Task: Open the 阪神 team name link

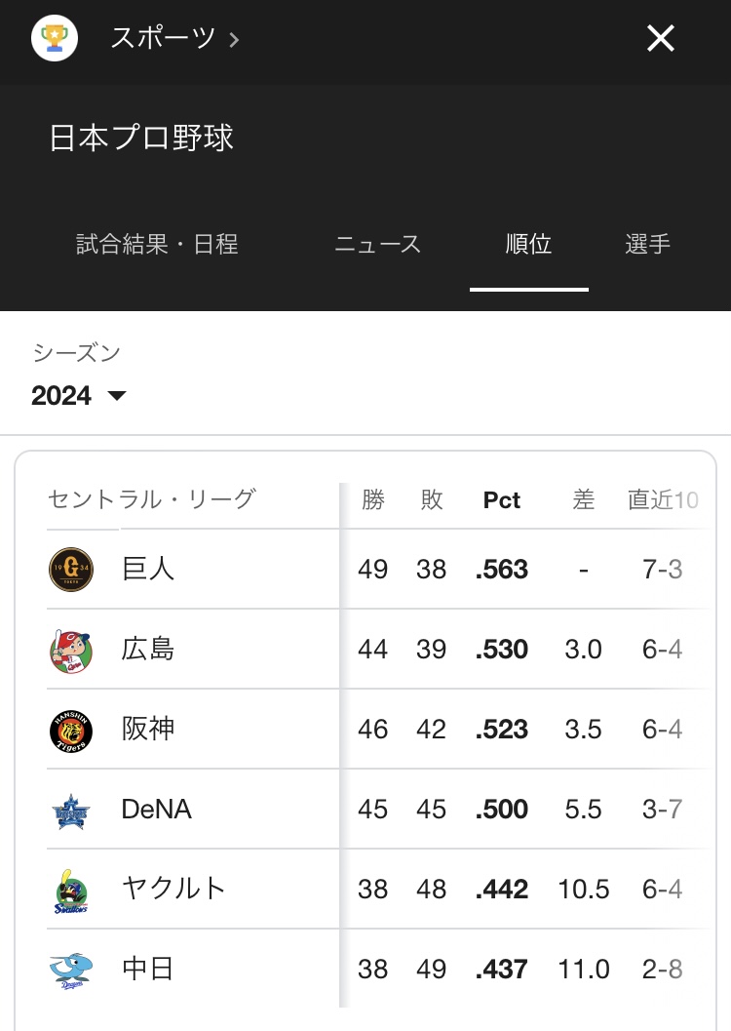Action: tap(148, 730)
